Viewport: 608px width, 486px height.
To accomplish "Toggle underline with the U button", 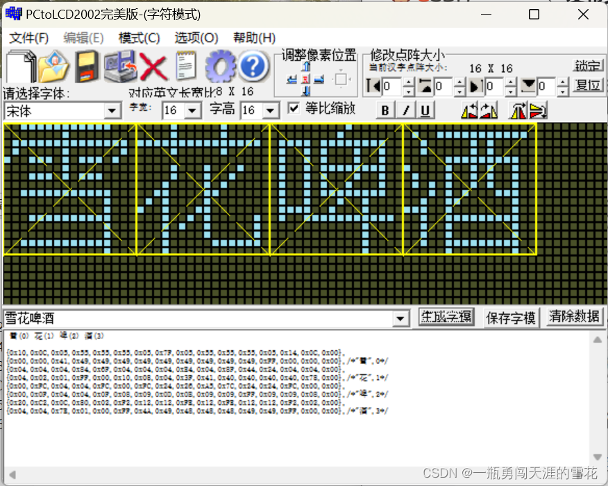I will (425, 110).
